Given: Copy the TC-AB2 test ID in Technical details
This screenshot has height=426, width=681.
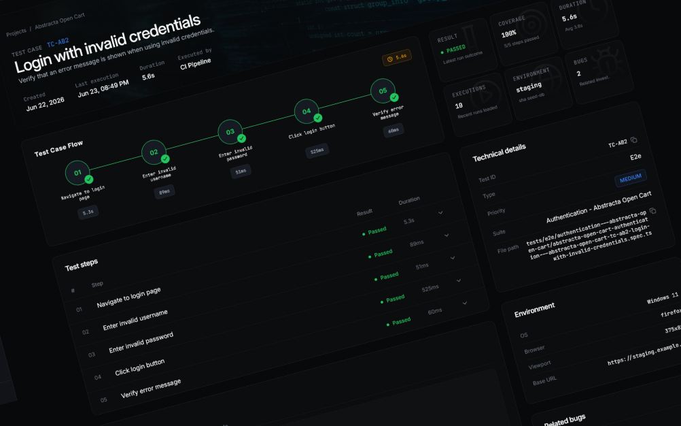Looking at the screenshot, I should coord(633,140).
